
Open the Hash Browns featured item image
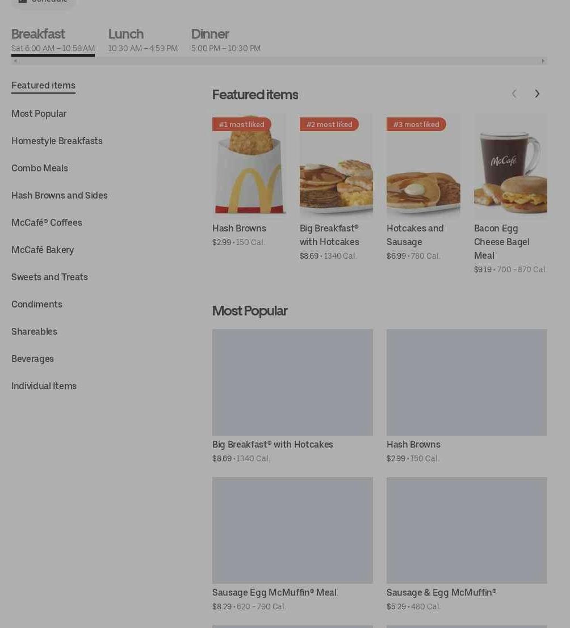(x=249, y=164)
